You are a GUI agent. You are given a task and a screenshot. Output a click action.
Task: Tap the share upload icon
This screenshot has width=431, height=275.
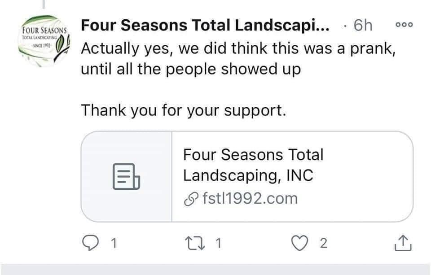tap(403, 243)
